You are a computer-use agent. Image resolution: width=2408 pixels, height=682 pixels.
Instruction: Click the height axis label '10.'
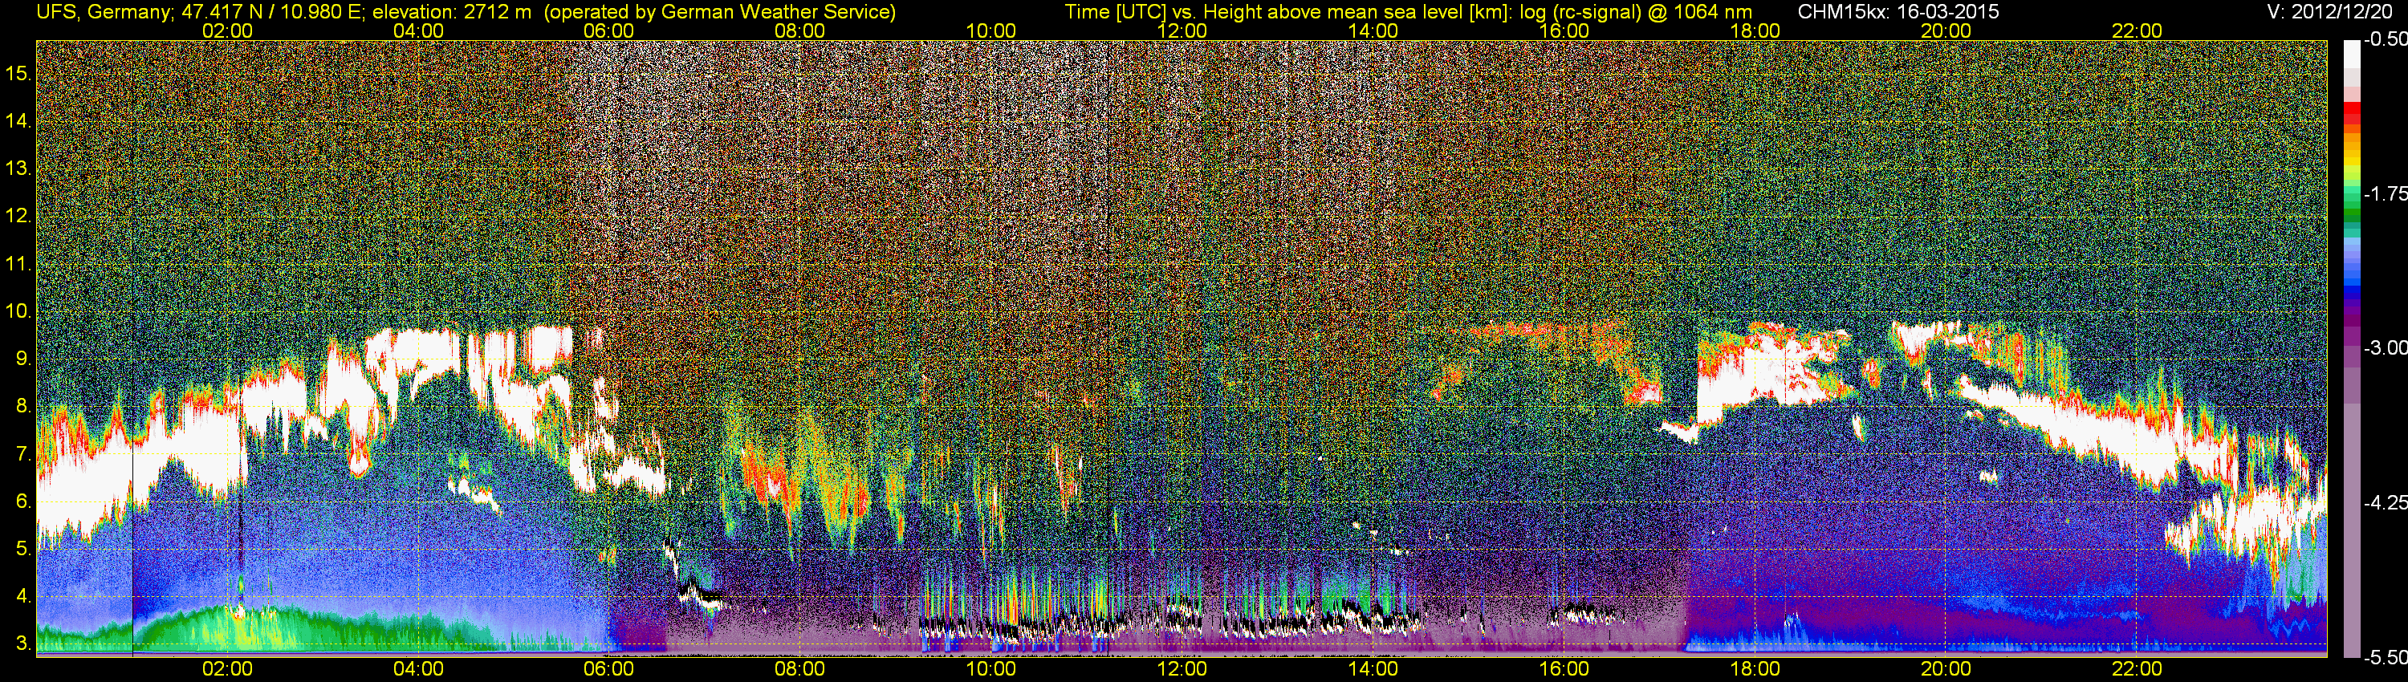[x=18, y=312]
